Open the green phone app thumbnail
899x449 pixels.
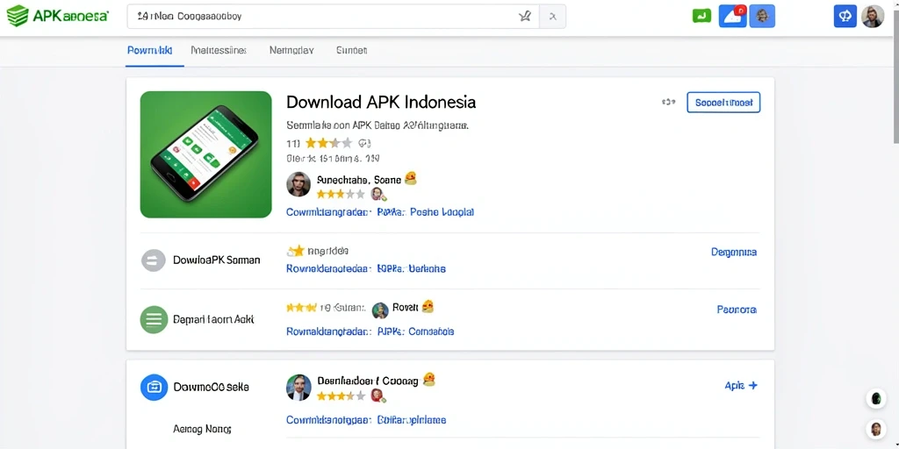tap(205, 154)
